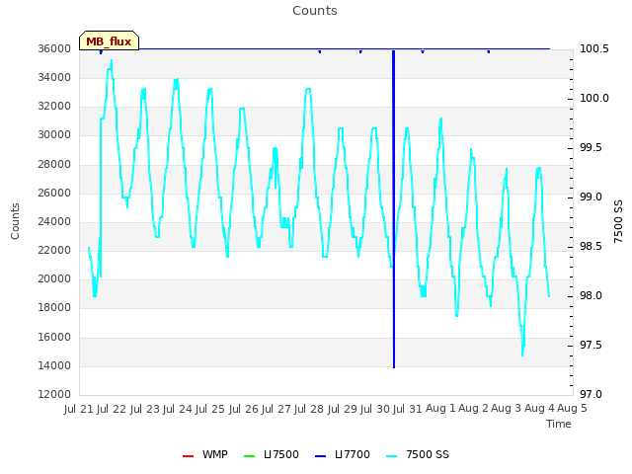Click the Jul 26 date label
The height and width of the screenshot is (474, 632).
coord(244,409)
